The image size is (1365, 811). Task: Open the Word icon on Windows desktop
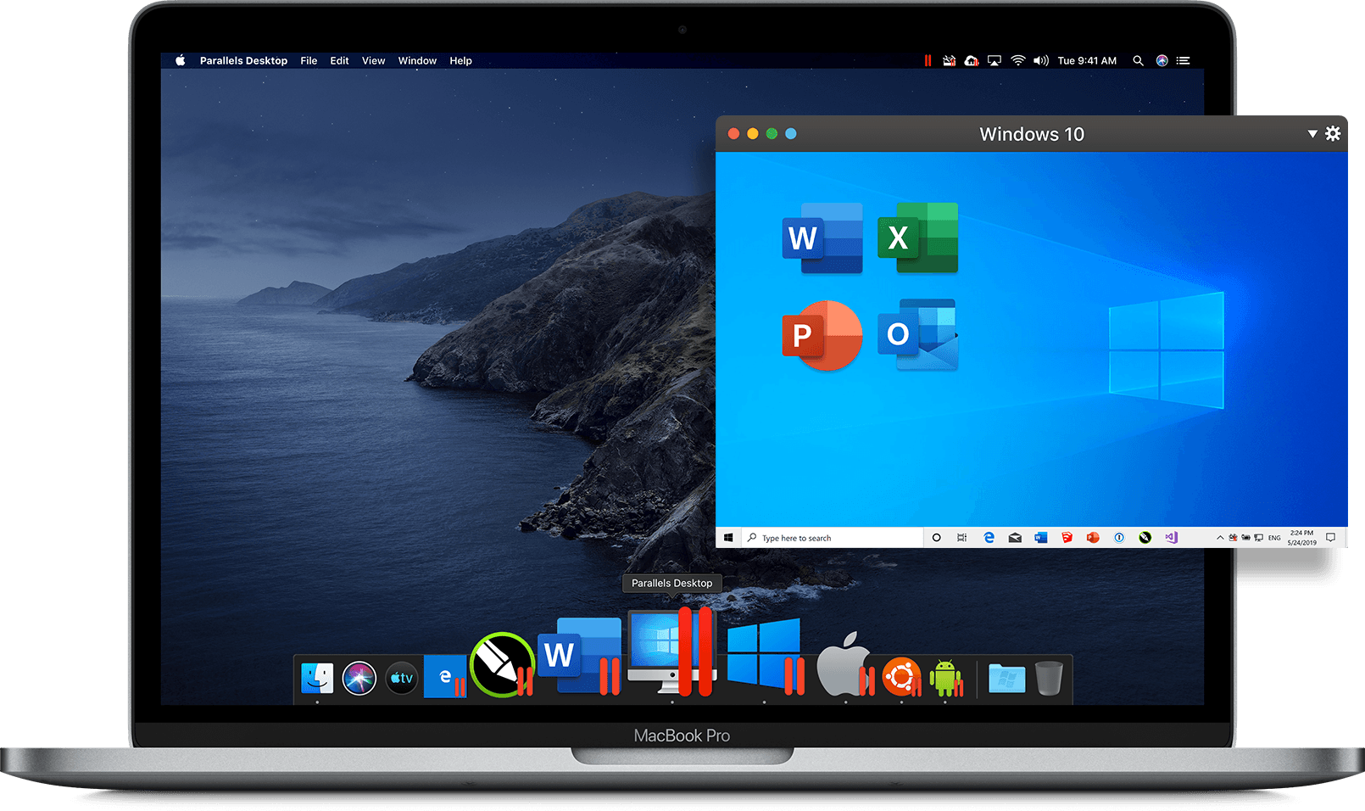click(822, 238)
